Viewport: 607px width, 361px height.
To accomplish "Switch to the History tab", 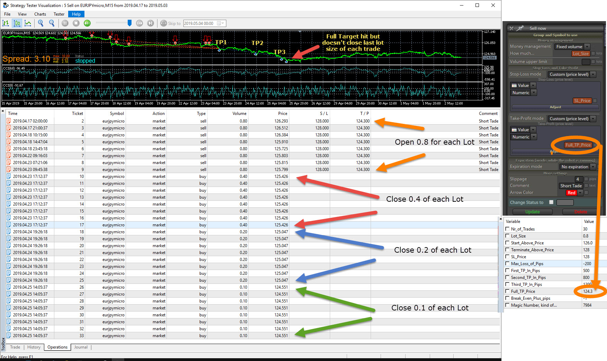I will pos(34,347).
